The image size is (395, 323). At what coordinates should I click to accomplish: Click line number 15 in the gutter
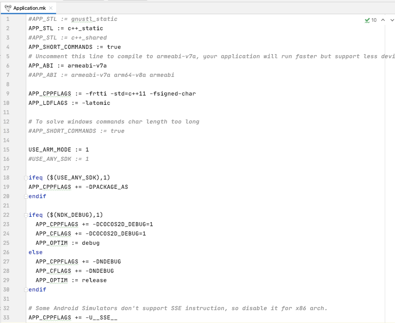tap(6, 150)
